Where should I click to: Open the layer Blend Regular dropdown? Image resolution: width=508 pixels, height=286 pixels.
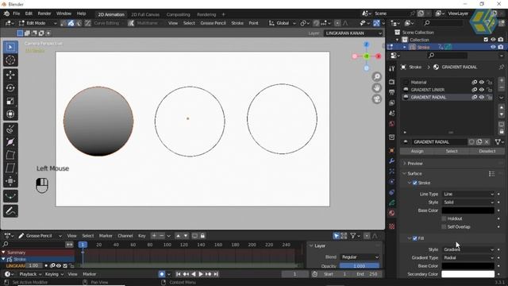[360, 257]
